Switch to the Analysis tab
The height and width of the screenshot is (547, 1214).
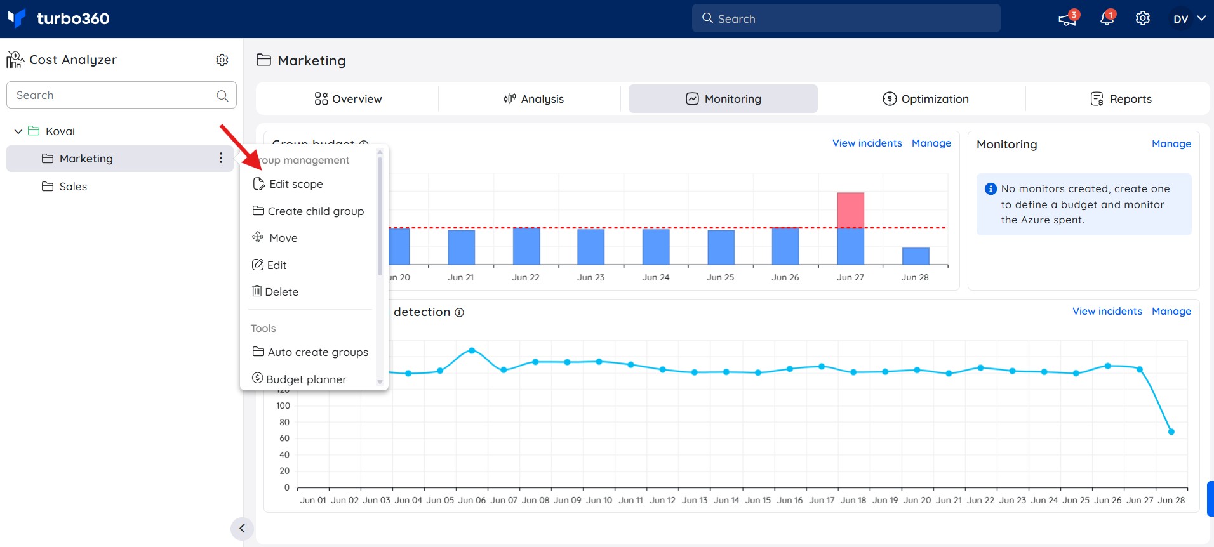click(534, 99)
